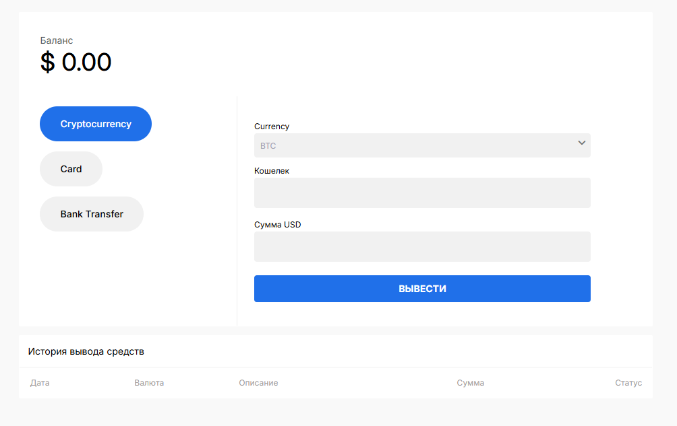
Task: Click the Currency field label
Action: (x=272, y=127)
